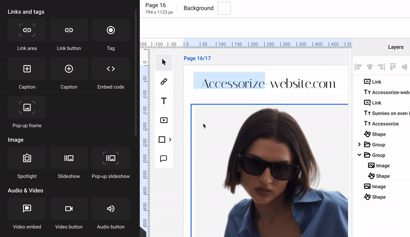Insert an Audio button element
This screenshot has height=237, width=410.
(111, 208)
